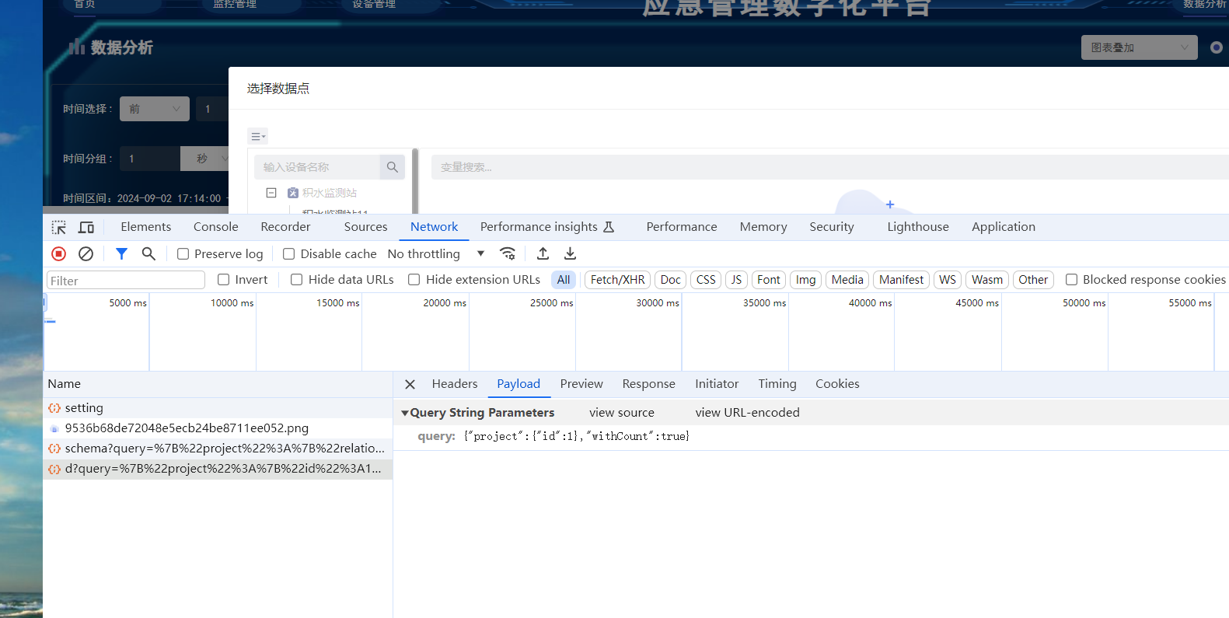The height and width of the screenshot is (618, 1229).
Task: Check Hide data URLs
Action: (296, 280)
